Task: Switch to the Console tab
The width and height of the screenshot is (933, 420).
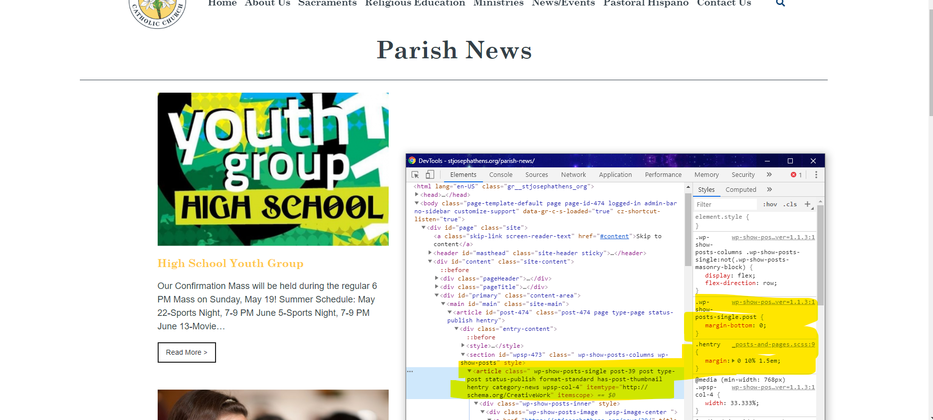Action: 500,175
